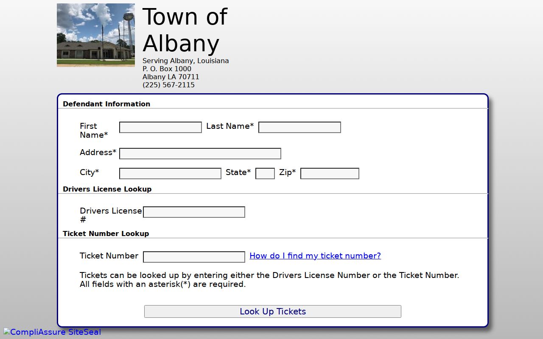This screenshot has width=543, height=339.
Task: Click the Look Up Tickets button
Action: pos(273,311)
